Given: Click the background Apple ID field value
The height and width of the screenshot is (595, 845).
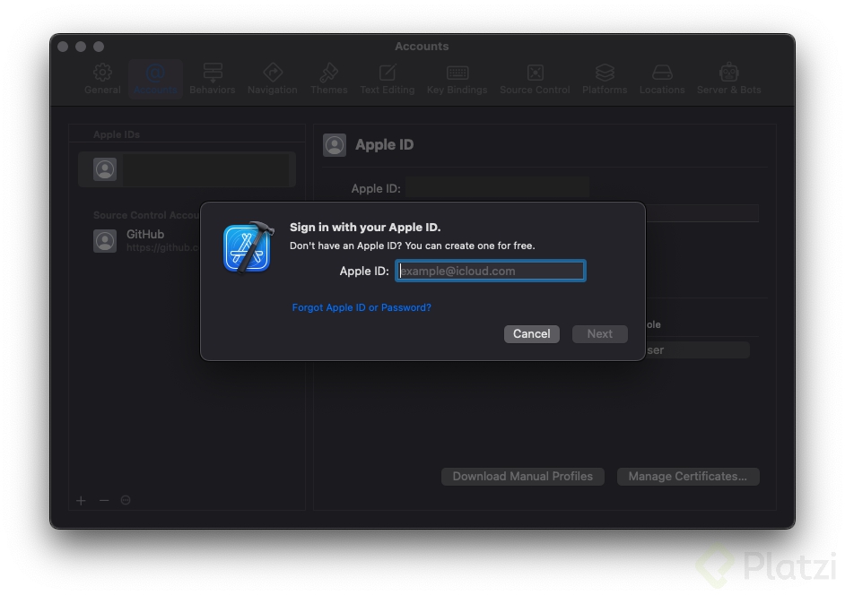Looking at the screenshot, I should 498,188.
